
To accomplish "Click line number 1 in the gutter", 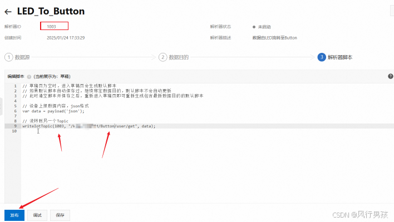I will [x=16, y=86].
